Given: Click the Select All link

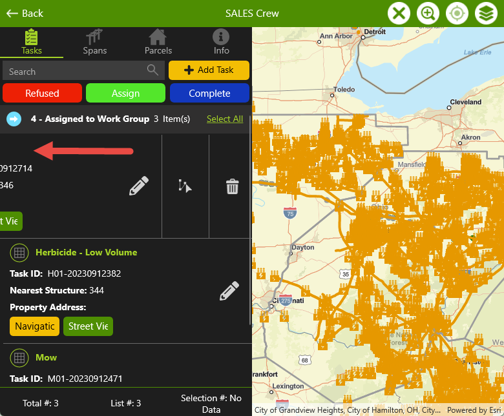Looking at the screenshot, I should [225, 119].
